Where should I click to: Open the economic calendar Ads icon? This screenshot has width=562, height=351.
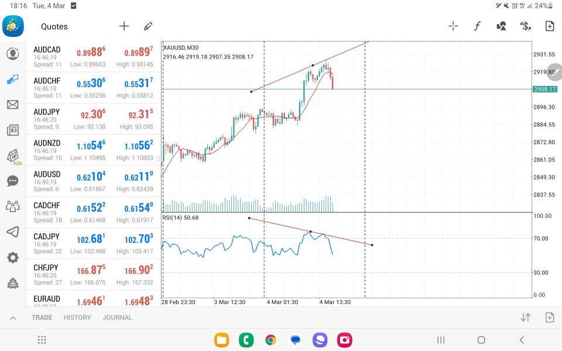click(x=12, y=156)
